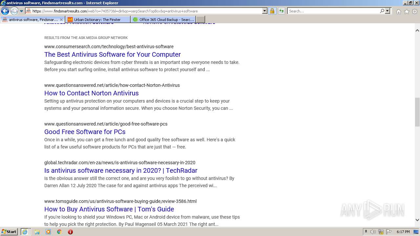The width and height of the screenshot is (420, 236).
Task: Switch to Urban Dictionary: The Finster tab
Action: pyautogui.click(x=98, y=20)
